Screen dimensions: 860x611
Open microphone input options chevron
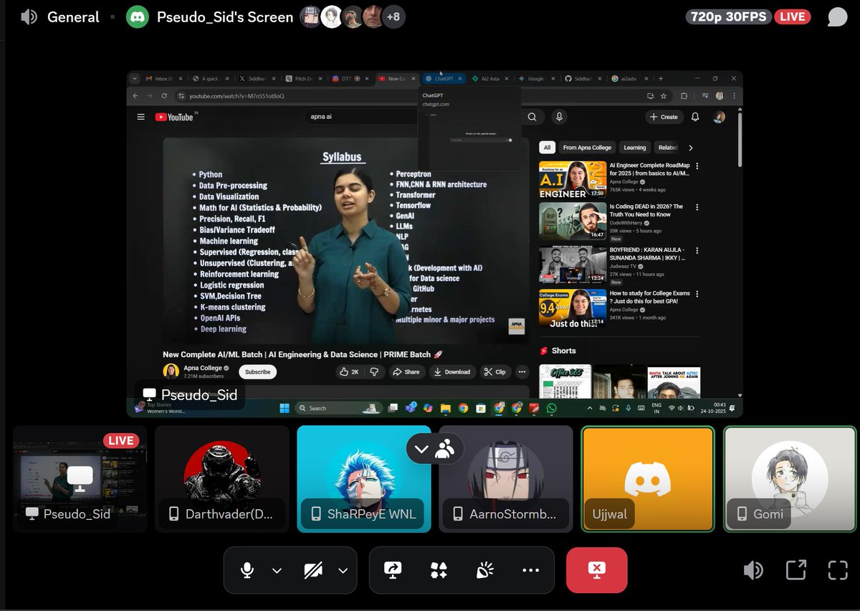[277, 570]
